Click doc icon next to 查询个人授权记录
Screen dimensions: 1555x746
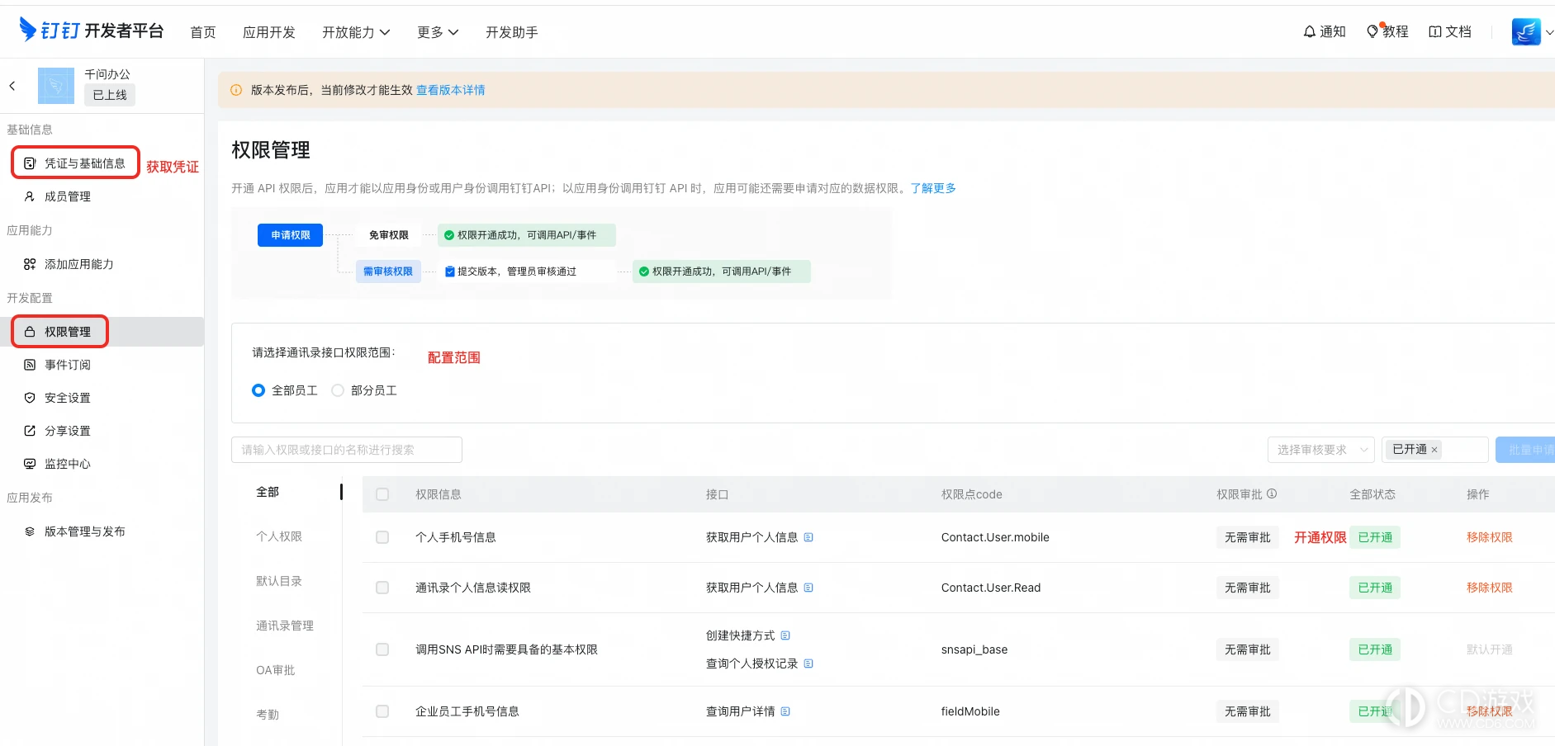pyautogui.click(x=808, y=663)
